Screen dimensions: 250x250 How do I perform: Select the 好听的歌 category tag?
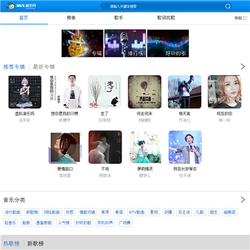tap(83, 223)
